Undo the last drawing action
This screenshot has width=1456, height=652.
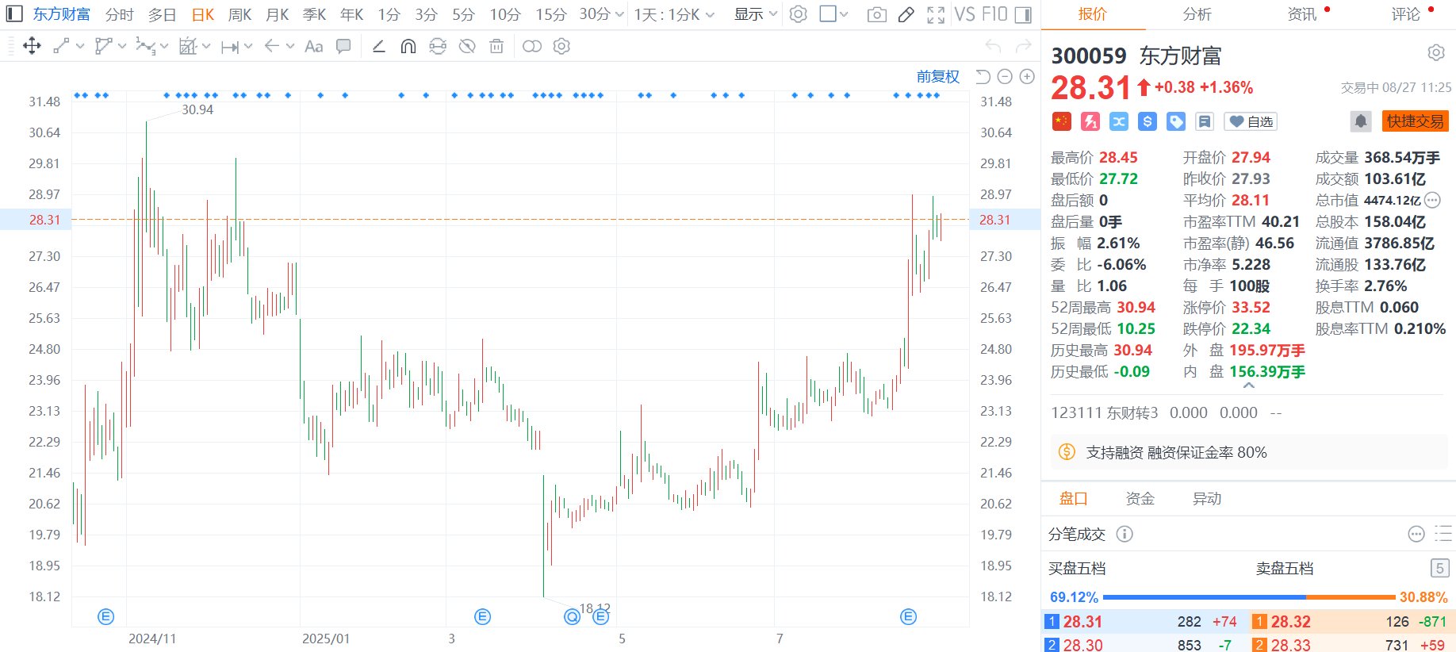pyautogui.click(x=993, y=47)
